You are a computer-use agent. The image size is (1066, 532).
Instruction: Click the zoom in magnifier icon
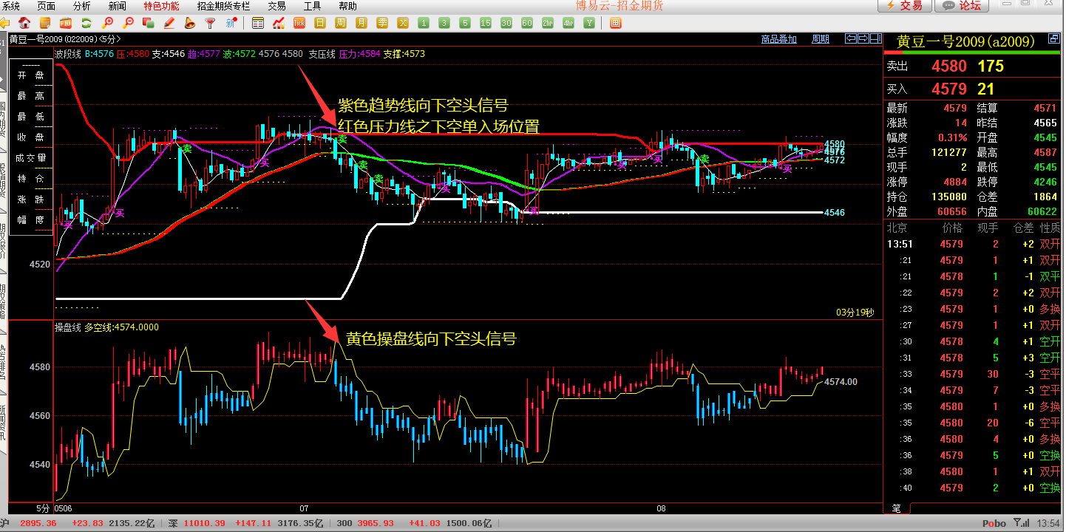pos(107,23)
